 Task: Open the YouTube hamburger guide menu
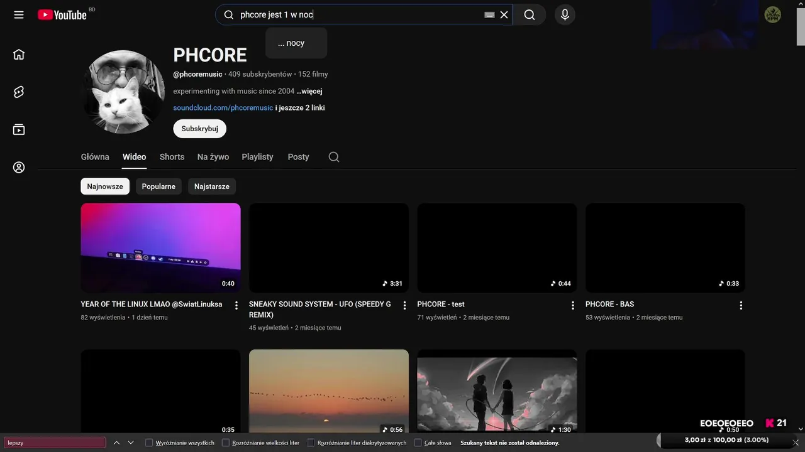[x=19, y=14]
